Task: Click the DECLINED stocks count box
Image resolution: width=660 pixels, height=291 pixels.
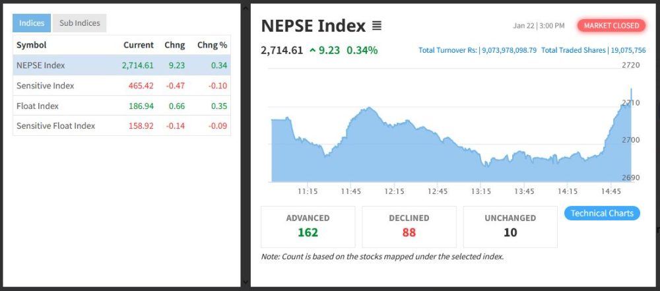Action: [409, 226]
